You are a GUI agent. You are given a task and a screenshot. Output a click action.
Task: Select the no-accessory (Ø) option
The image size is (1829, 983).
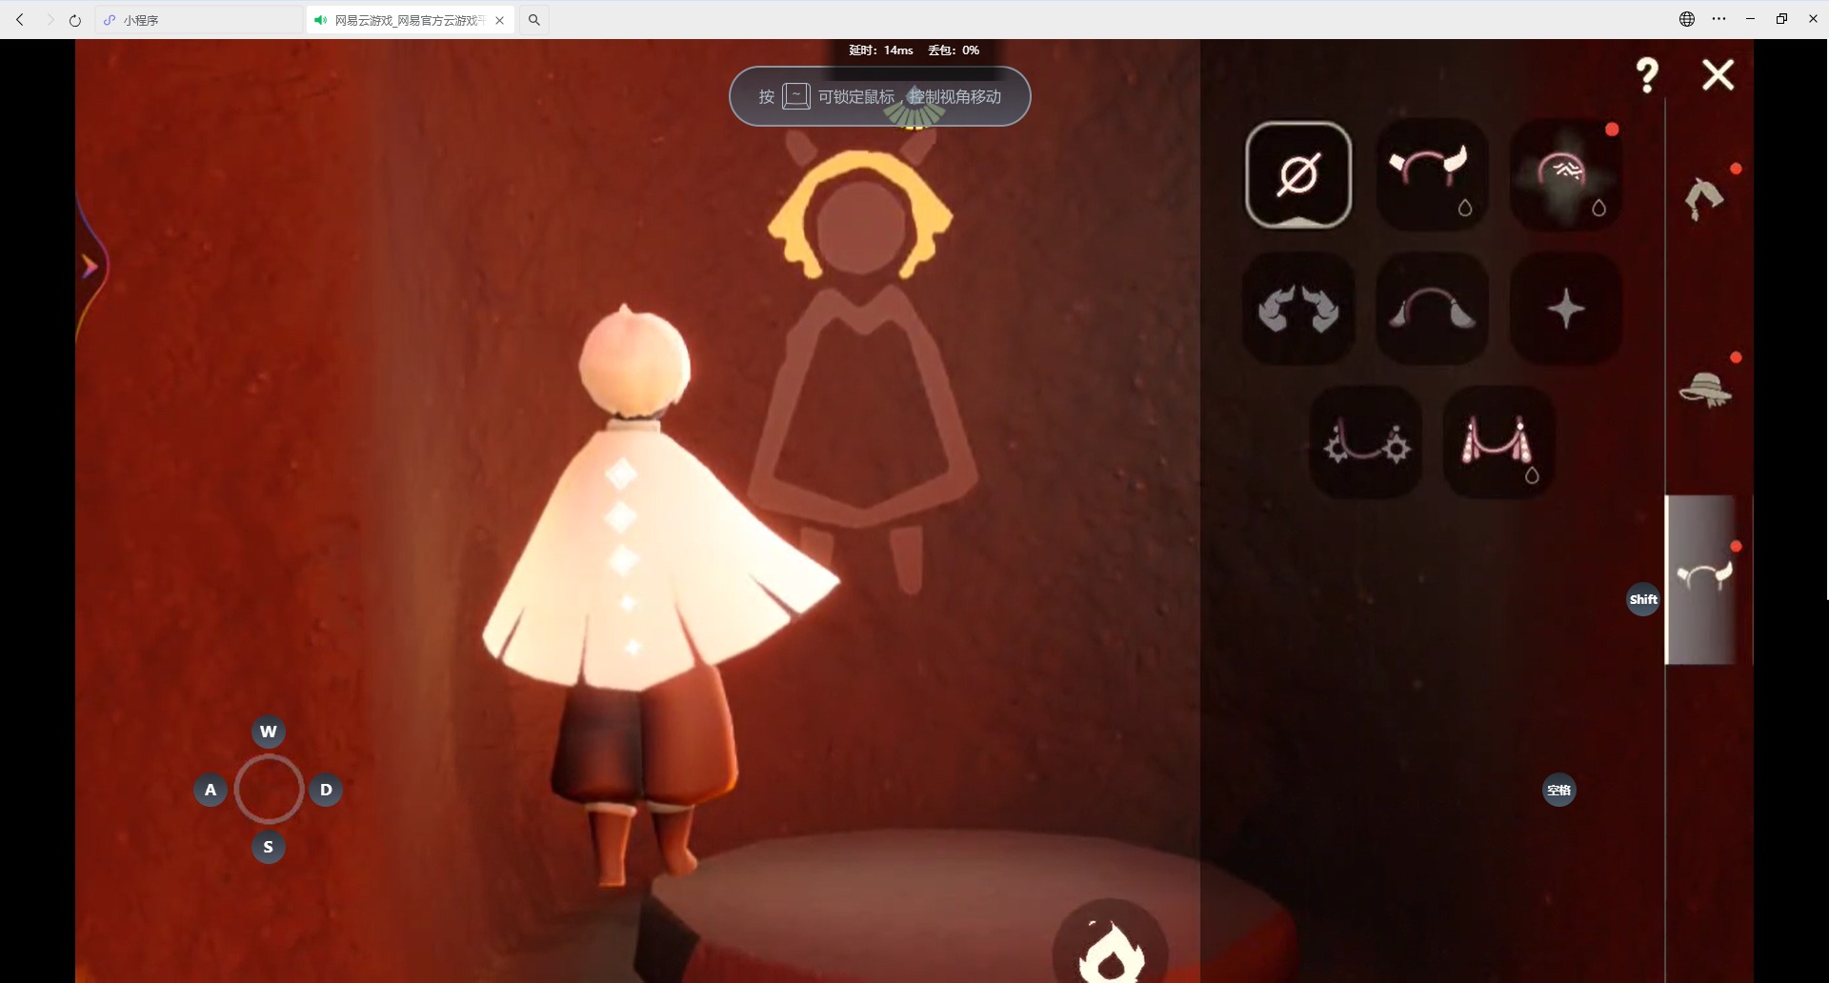(1298, 175)
